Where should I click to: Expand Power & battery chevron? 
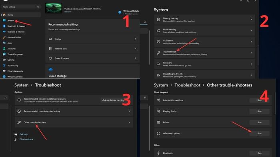[135, 58]
